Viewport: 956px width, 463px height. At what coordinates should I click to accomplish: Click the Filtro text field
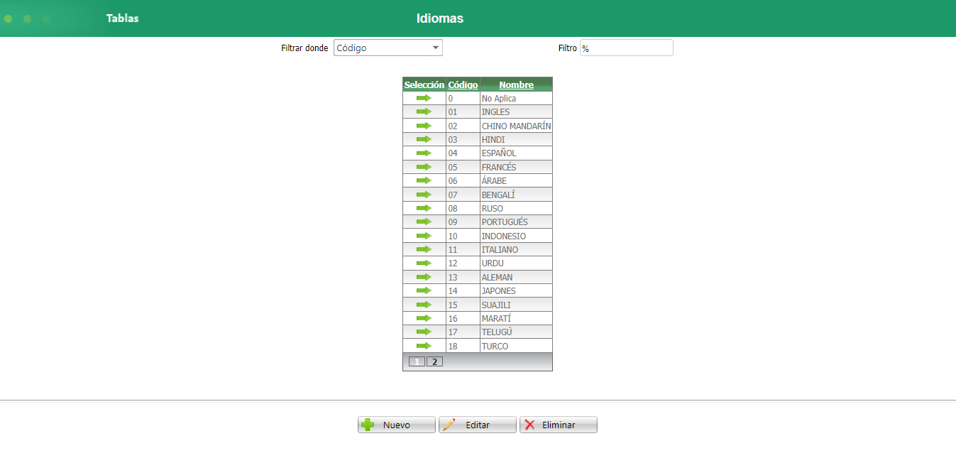pyautogui.click(x=626, y=48)
